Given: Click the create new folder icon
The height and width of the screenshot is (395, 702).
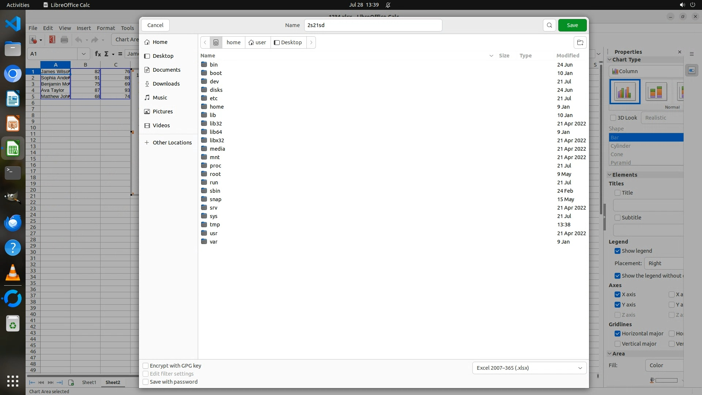Looking at the screenshot, I should (580, 42).
